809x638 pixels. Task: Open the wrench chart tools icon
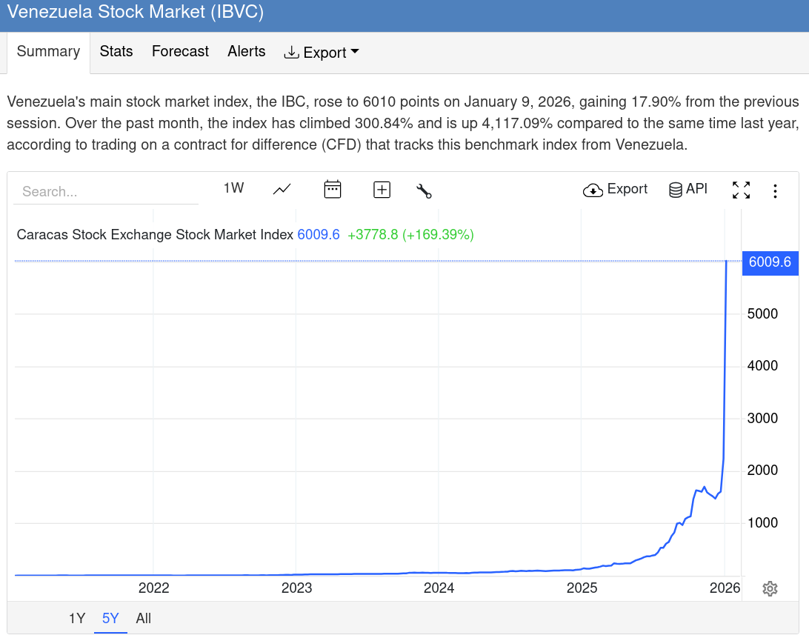[424, 190]
